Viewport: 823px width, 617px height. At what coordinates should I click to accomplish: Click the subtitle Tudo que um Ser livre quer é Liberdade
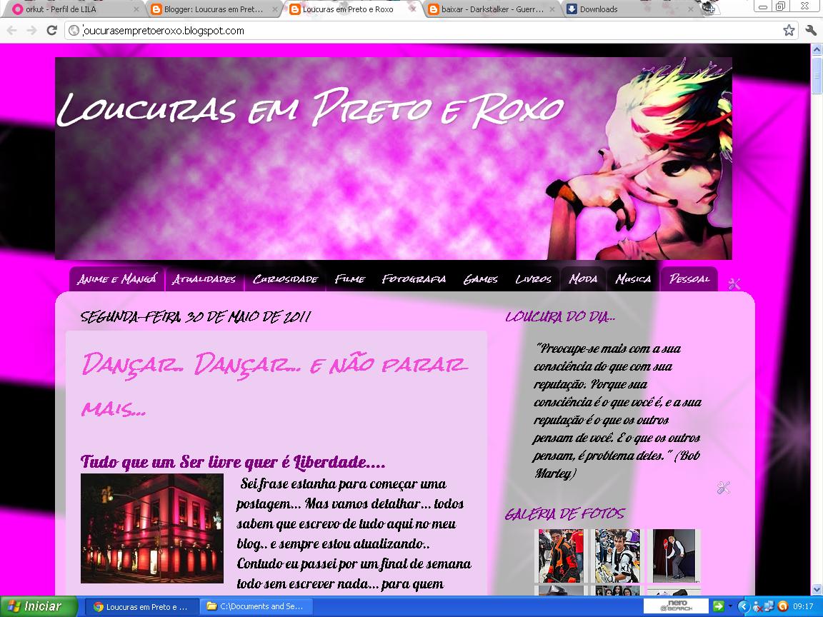233,462
